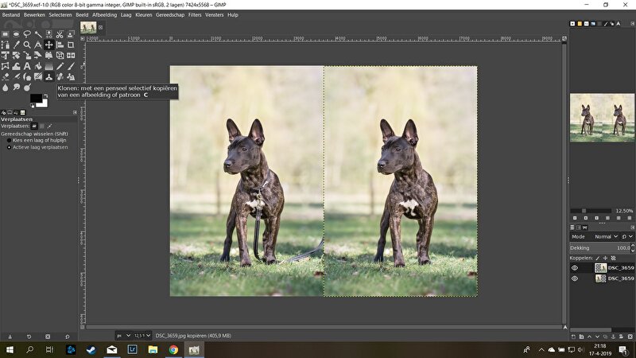
Task: Set Verplaatsen mode to selection
Action: click(42, 126)
